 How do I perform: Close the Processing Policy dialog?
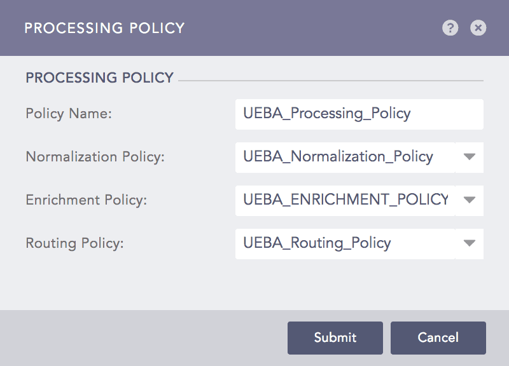tap(478, 28)
